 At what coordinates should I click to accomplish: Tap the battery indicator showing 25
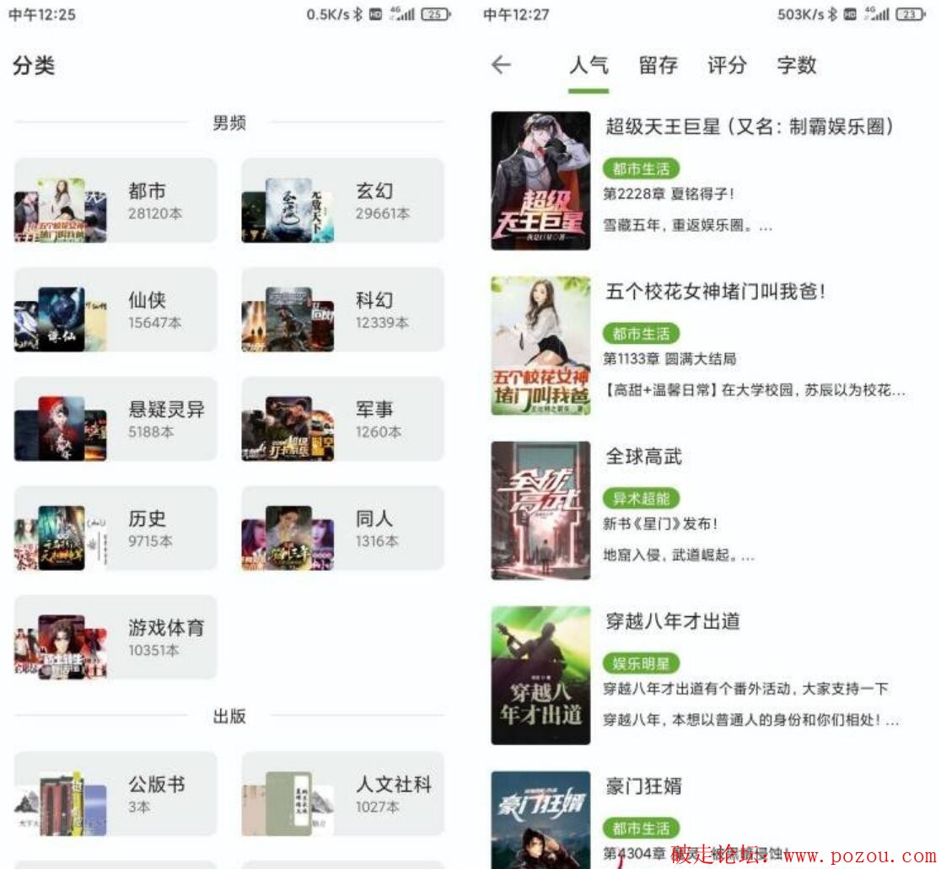pyautogui.click(x=436, y=14)
